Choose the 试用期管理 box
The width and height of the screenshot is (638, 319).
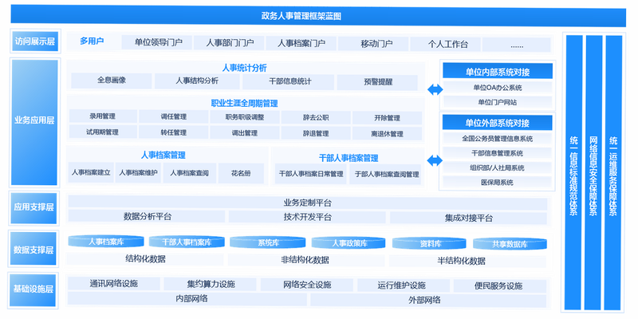103,132
